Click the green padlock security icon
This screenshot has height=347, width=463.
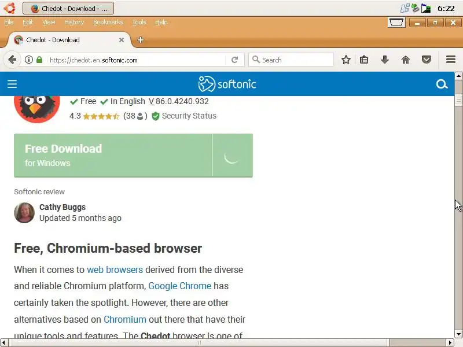click(x=39, y=60)
